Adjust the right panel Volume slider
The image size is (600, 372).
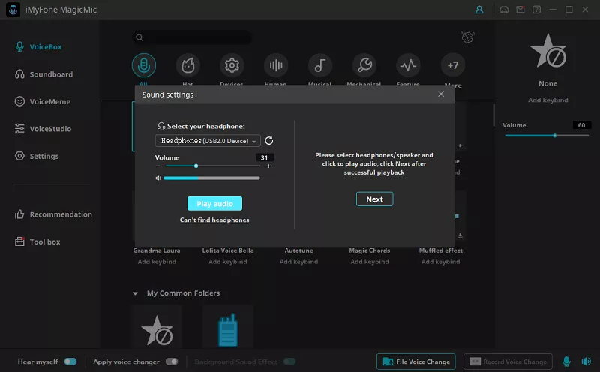coord(547,136)
